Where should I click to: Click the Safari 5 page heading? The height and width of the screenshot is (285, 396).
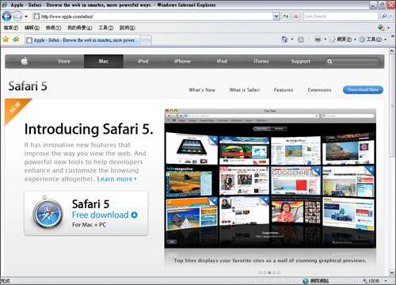pyautogui.click(x=28, y=86)
